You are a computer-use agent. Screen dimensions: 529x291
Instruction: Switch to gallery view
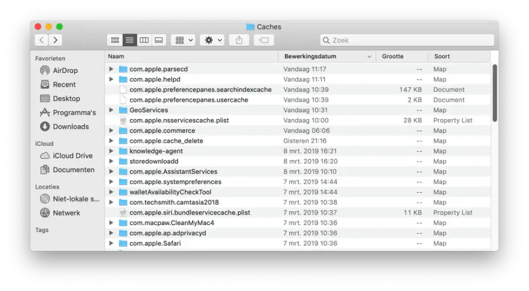pos(159,40)
